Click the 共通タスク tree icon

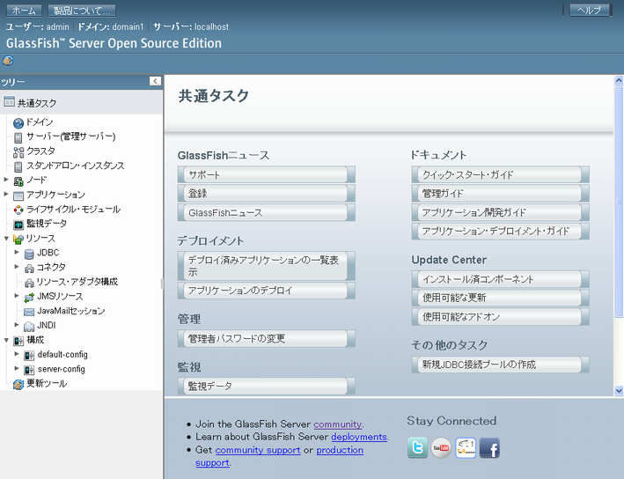[9, 101]
